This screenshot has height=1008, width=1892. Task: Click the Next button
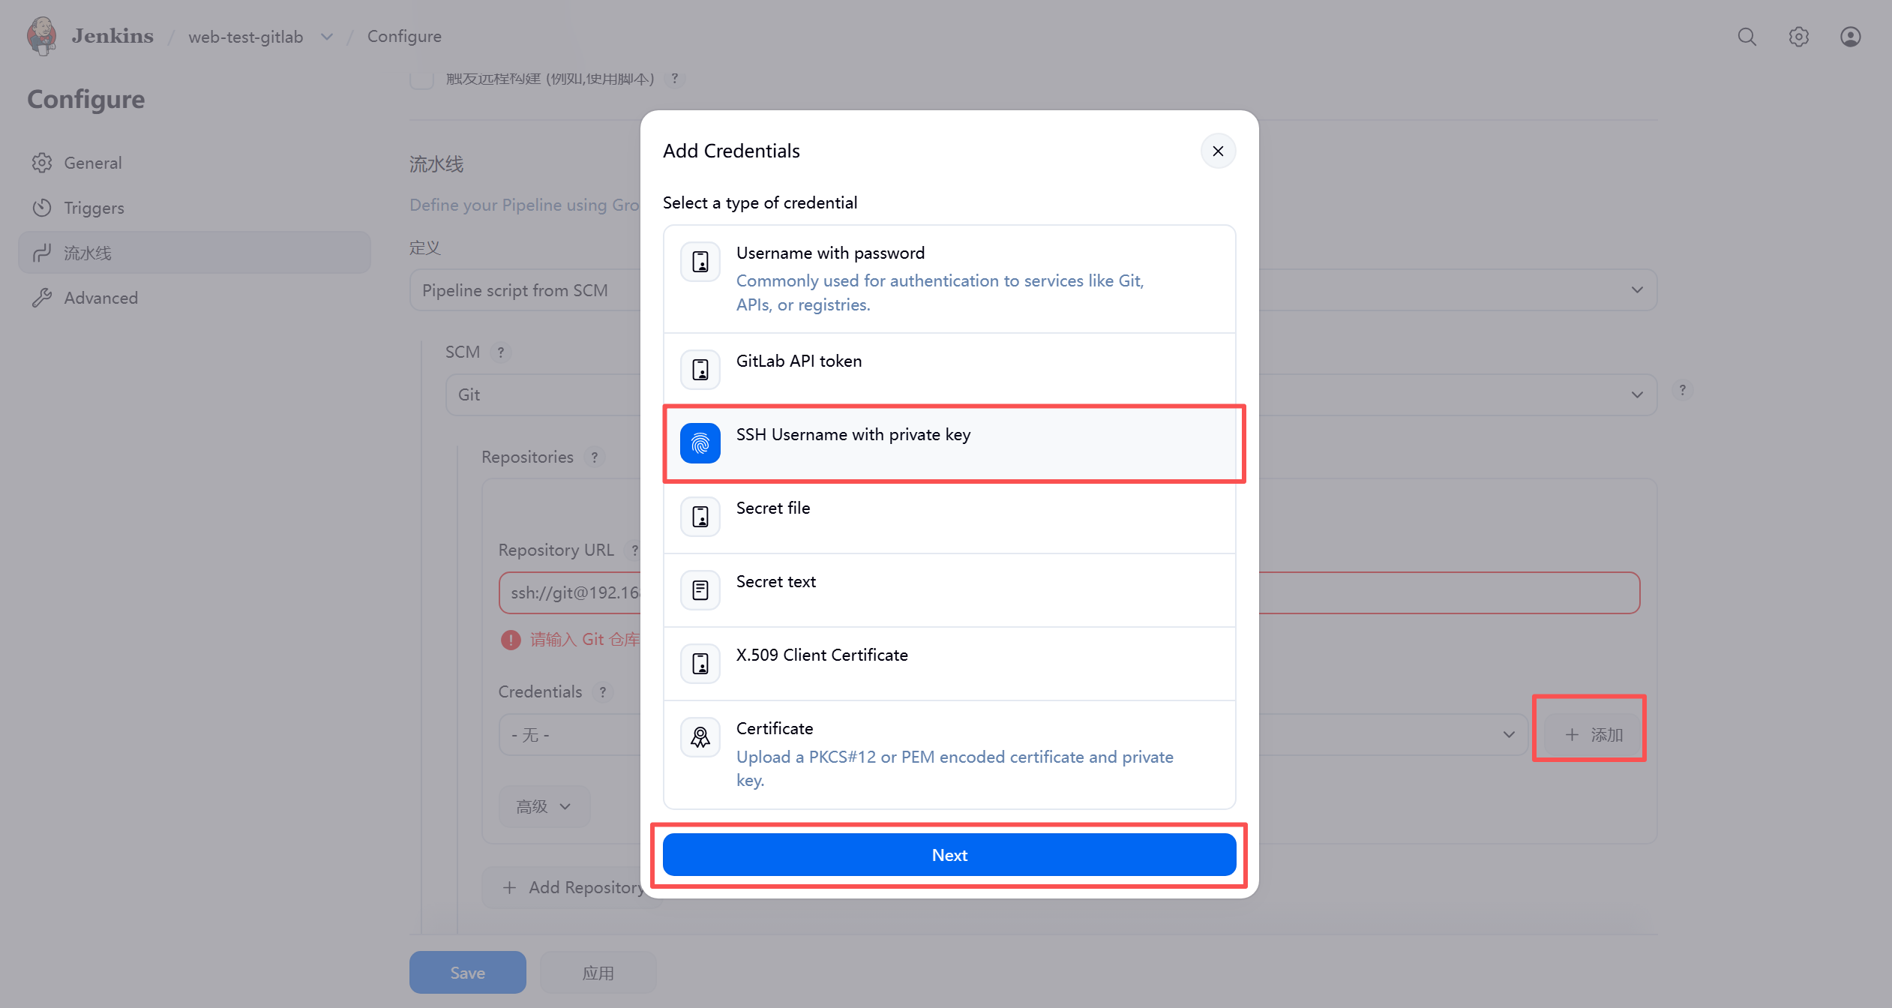(949, 855)
